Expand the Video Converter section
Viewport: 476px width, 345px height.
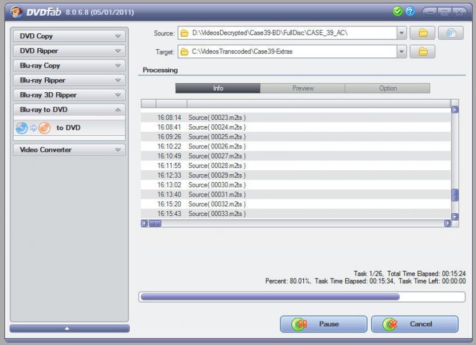69,150
